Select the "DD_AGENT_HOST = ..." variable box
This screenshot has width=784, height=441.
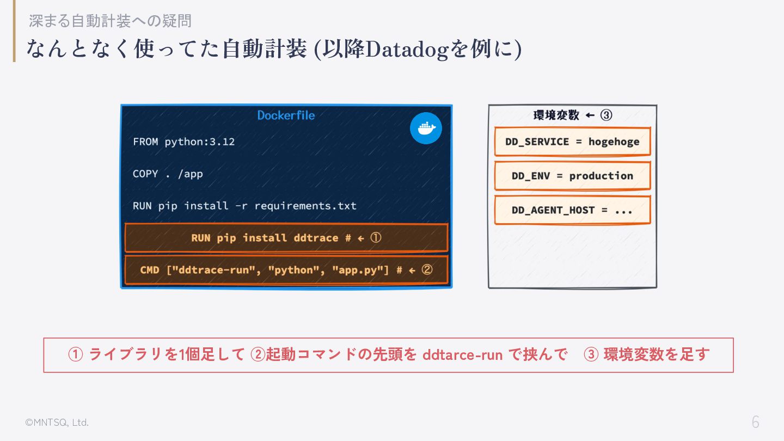click(573, 210)
